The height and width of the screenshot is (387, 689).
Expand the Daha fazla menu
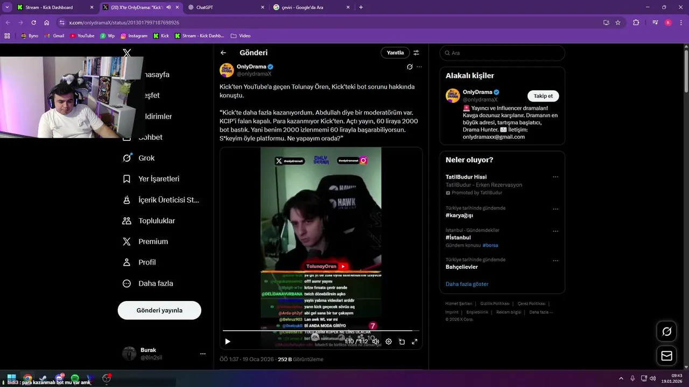tap(148, 283)
